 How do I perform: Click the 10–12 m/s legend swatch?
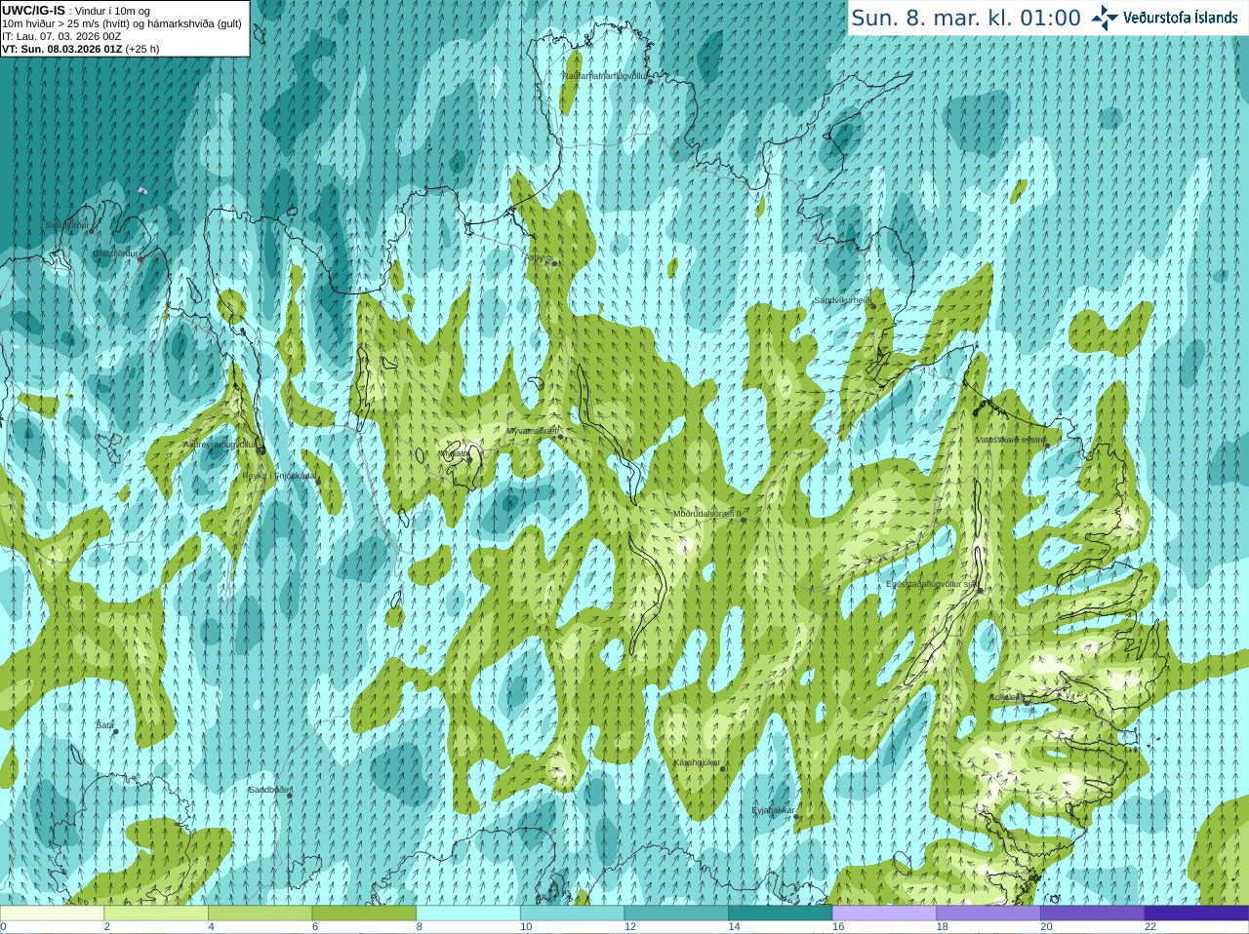572,914
